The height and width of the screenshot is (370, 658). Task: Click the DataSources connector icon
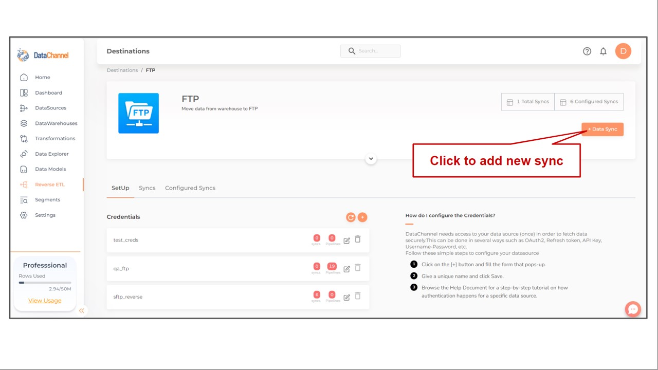click(24, 108)
